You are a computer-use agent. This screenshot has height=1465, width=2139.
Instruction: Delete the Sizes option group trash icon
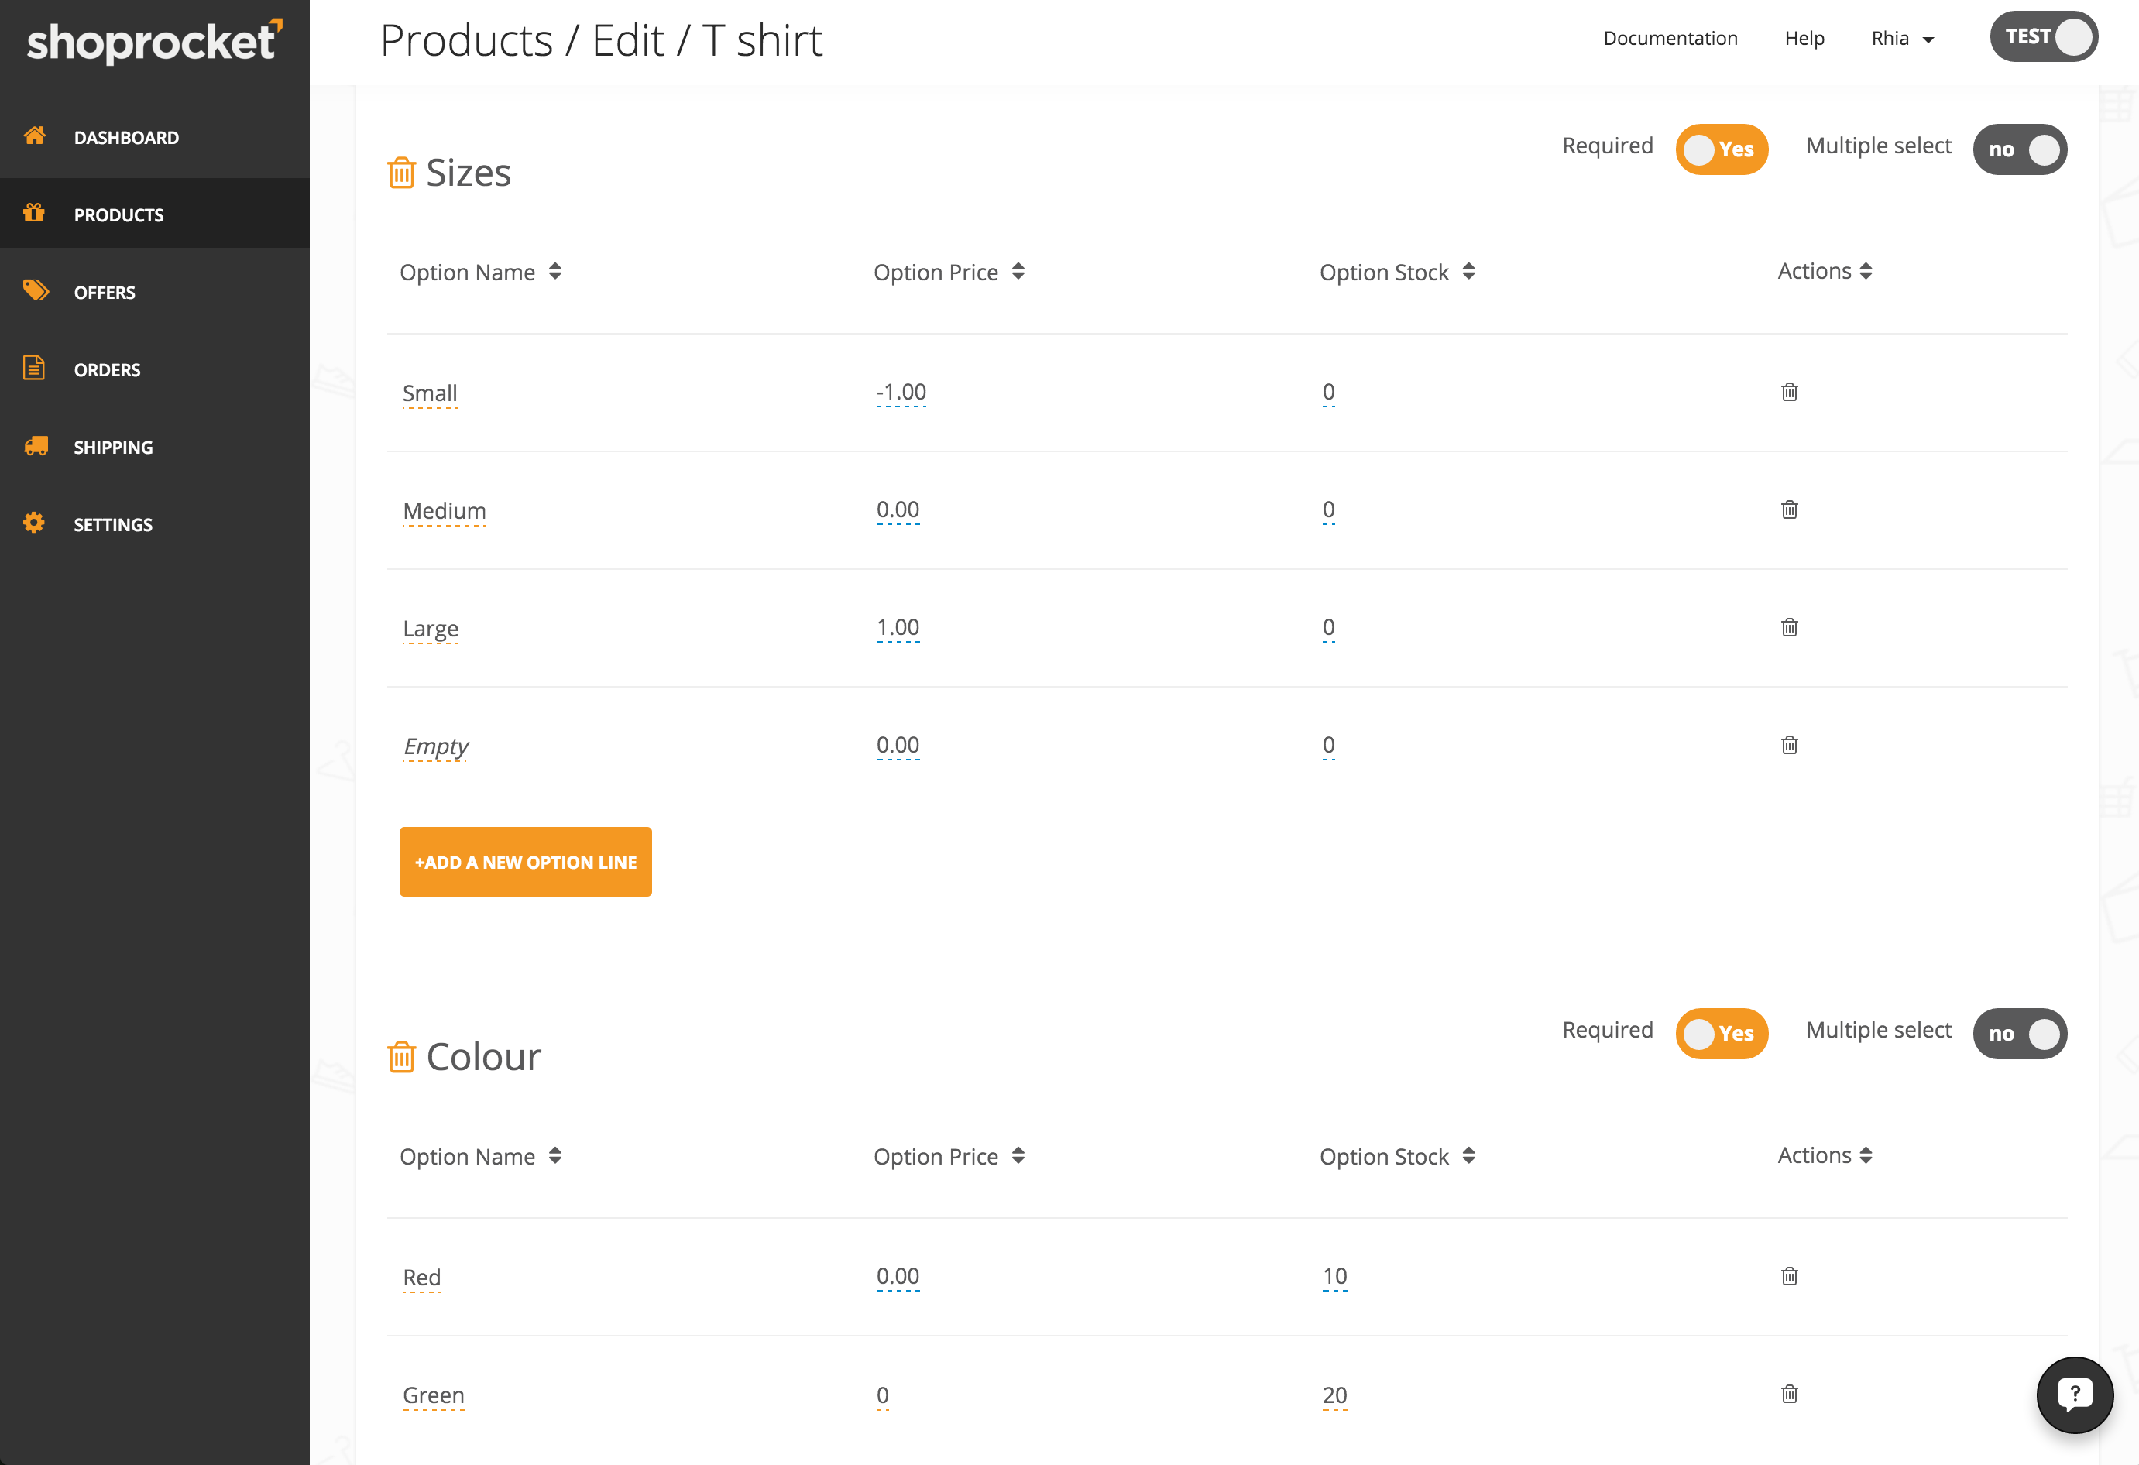pyautogui.click(x=401, y=173)
